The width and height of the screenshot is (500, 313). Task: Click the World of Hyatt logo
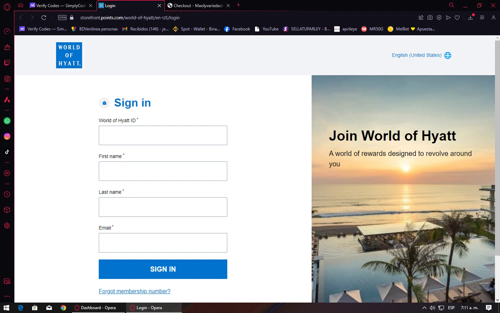pos(69,55)
